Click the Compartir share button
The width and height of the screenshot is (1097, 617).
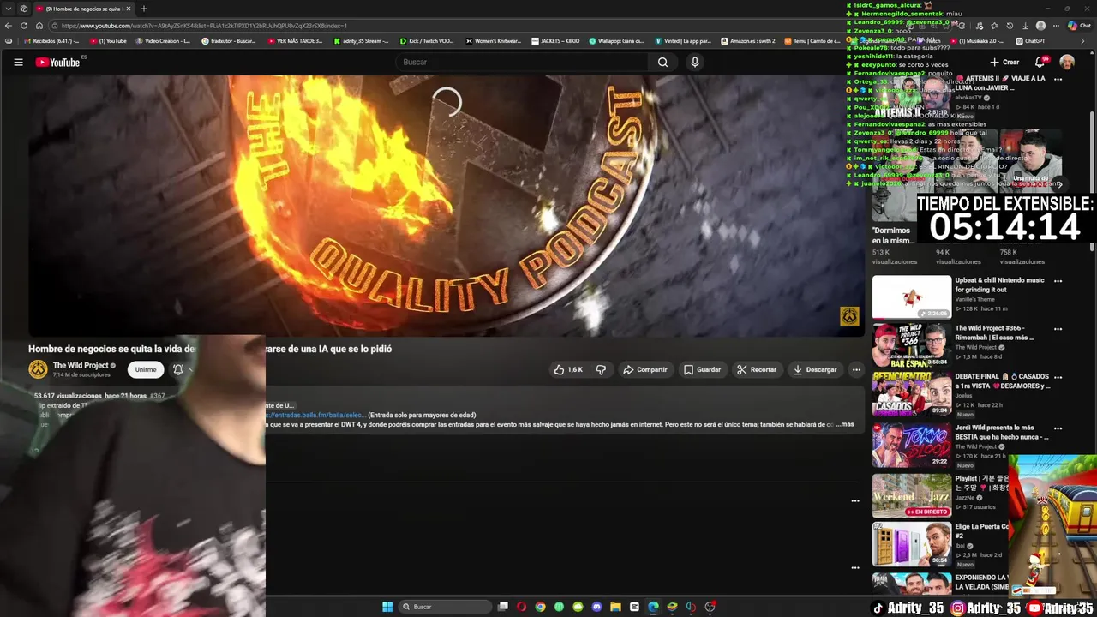click(644, 369)
